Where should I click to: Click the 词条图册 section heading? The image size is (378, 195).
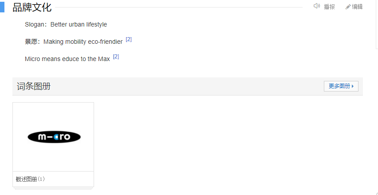point(34,86)
